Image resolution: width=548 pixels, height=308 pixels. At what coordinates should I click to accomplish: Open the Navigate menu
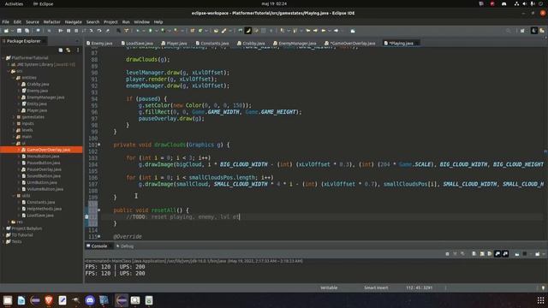tap(73, 21)
